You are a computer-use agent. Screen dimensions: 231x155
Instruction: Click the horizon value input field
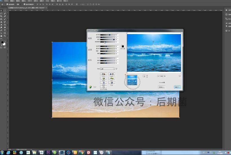[x=117, y=35]
